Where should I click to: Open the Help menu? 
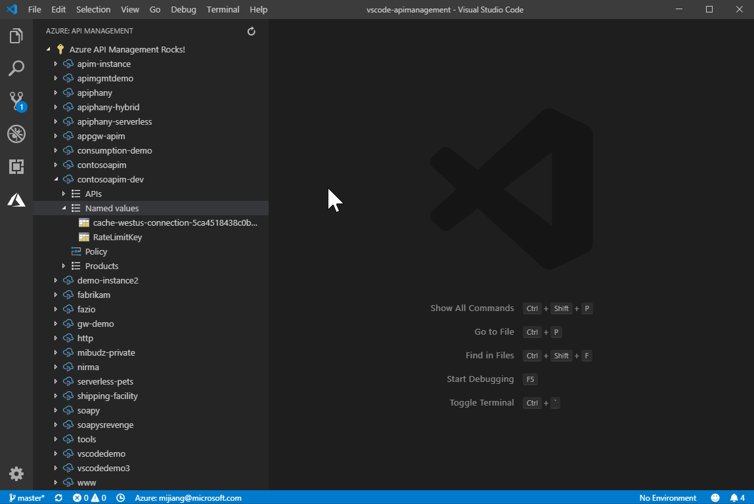(x=259, y=9)
